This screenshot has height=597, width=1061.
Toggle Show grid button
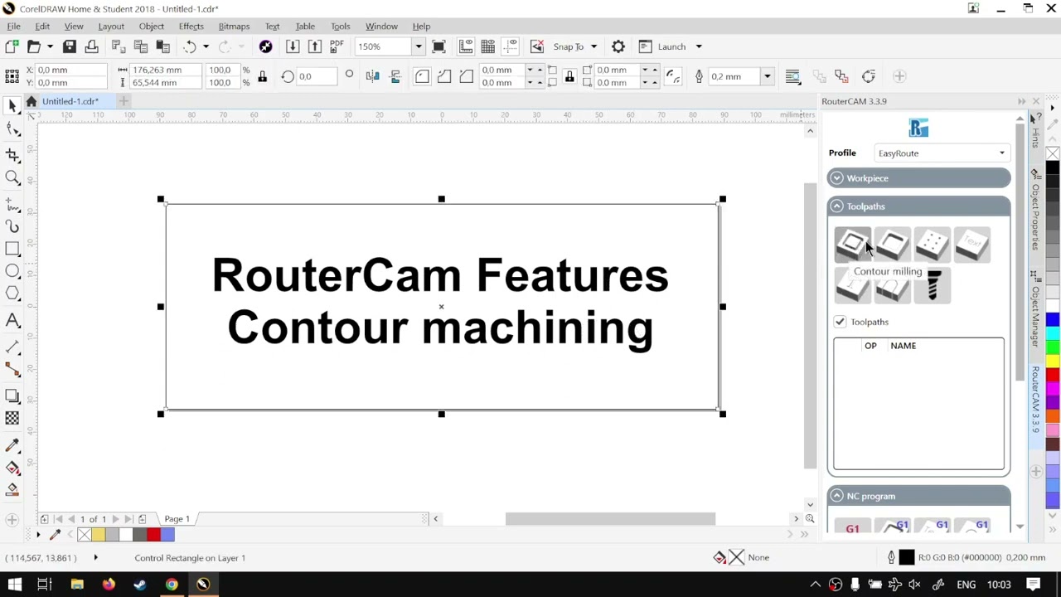[x=488, y=46]
